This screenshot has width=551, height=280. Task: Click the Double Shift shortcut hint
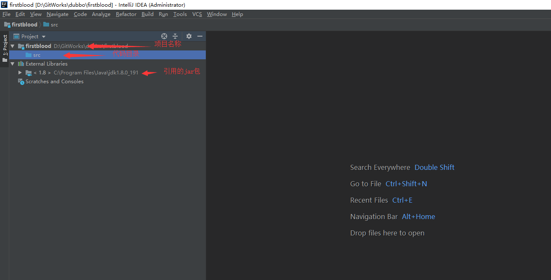(x=434, y=167)
